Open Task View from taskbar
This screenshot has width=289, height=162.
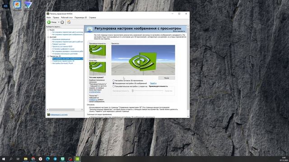18,159
